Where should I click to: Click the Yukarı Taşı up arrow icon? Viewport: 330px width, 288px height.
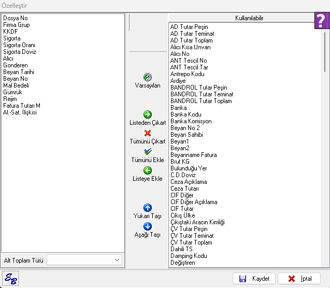click(x=147, y=207)
